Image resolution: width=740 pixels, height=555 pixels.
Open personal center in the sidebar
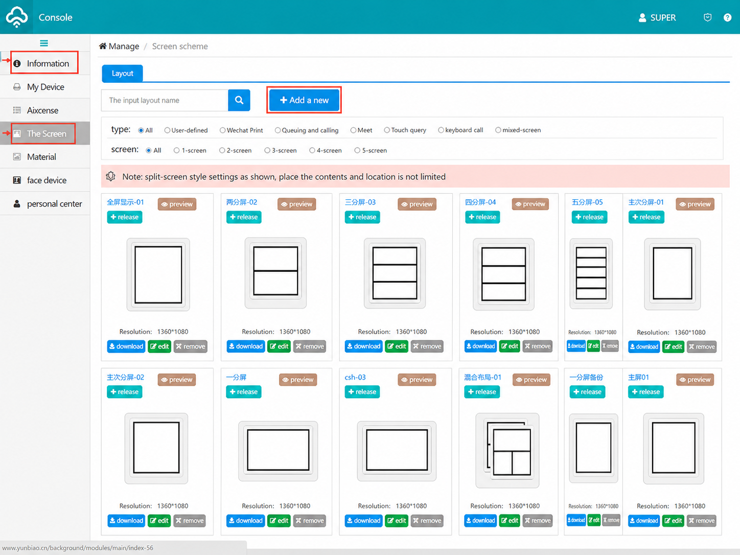click(45, 204)
